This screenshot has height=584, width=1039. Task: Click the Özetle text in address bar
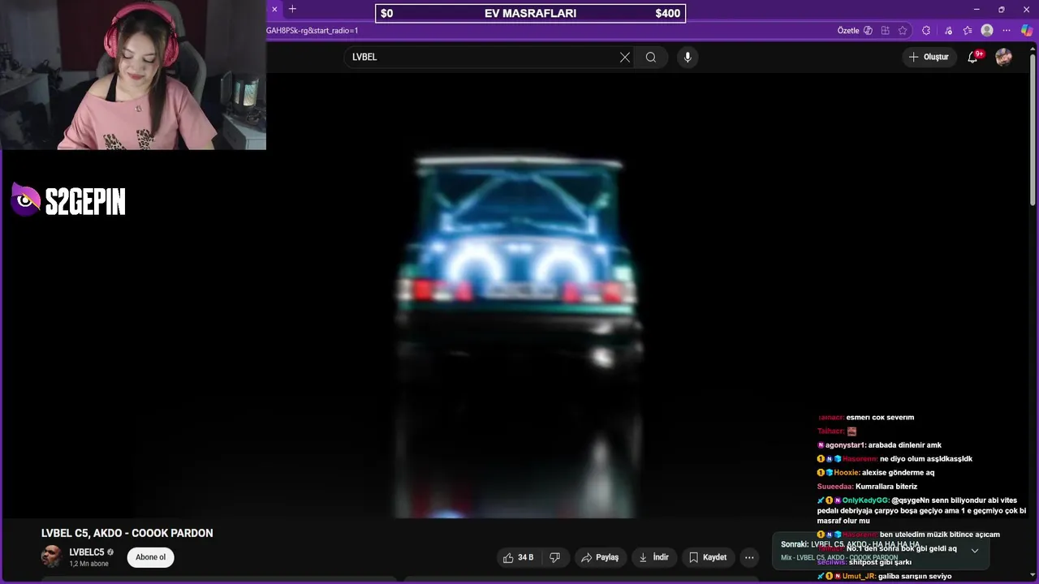848,31
